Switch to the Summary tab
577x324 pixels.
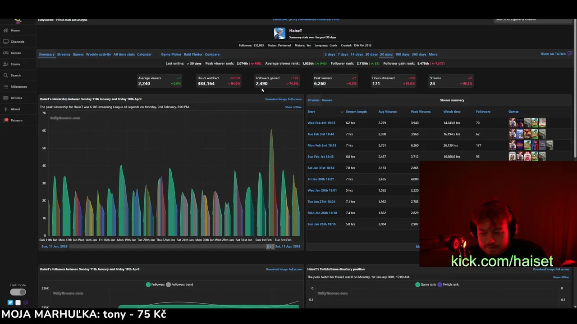tap(46, 54)
